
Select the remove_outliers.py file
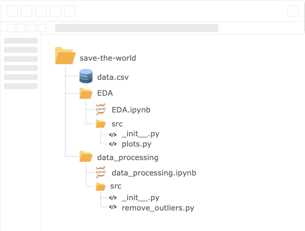point(158,208)
